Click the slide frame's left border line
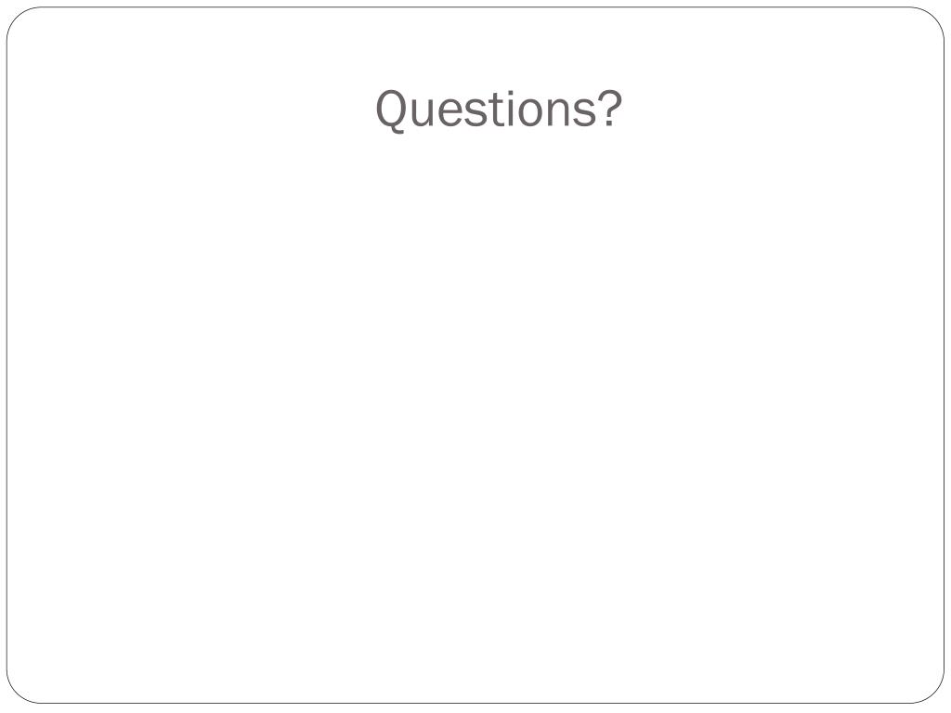Viewport: 951px width, 713px height. 7,355
